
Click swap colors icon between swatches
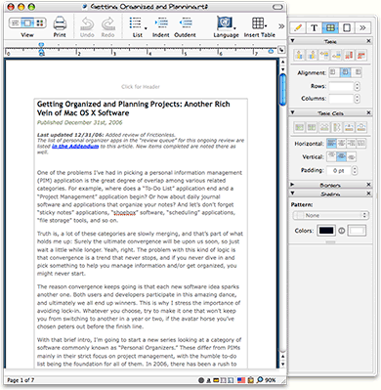click(x=342, y=231)
